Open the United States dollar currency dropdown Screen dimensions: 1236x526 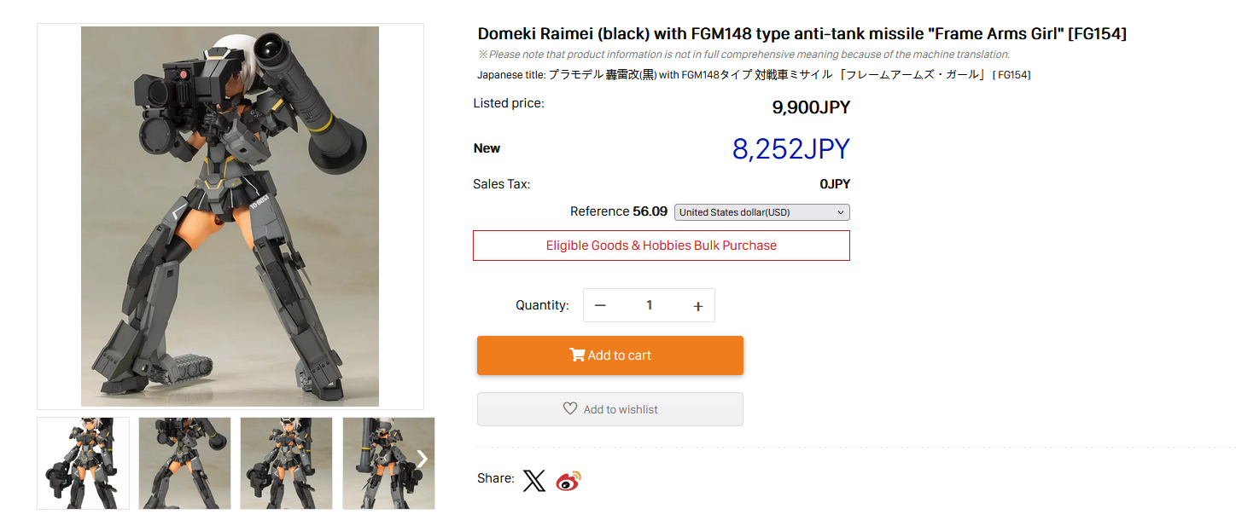[761, 212]
